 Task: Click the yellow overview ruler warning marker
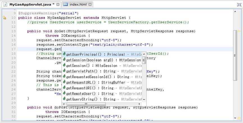pyautogui.click(x=239, y=31)
